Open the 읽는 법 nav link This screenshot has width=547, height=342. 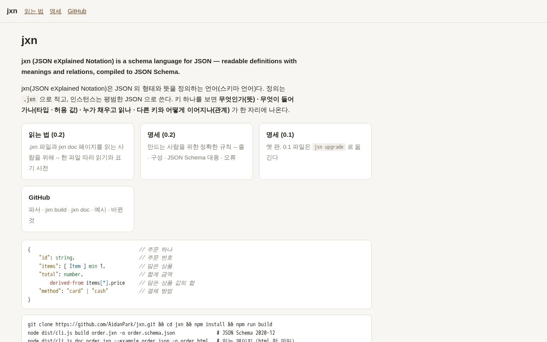[34, 11]
